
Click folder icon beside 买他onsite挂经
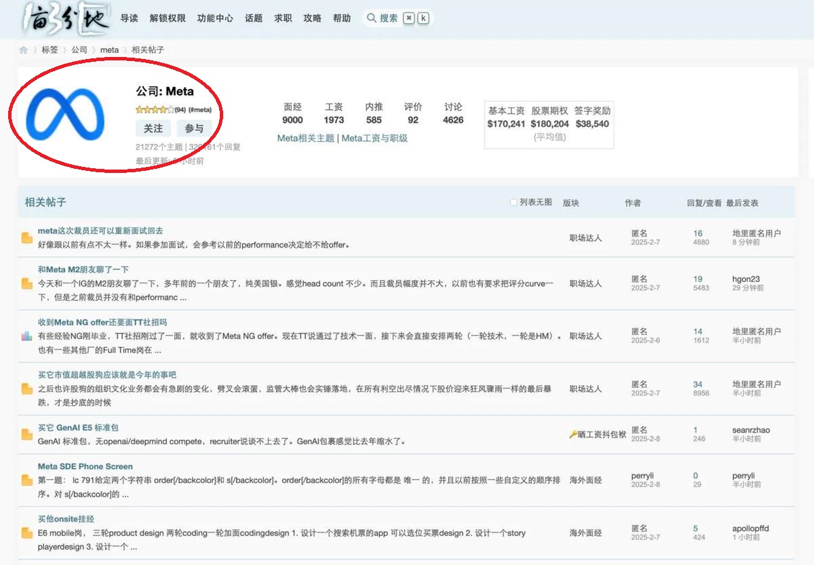(x=27, y=533)
